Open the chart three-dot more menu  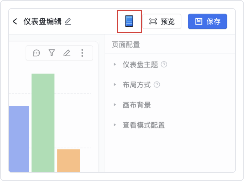82,53
